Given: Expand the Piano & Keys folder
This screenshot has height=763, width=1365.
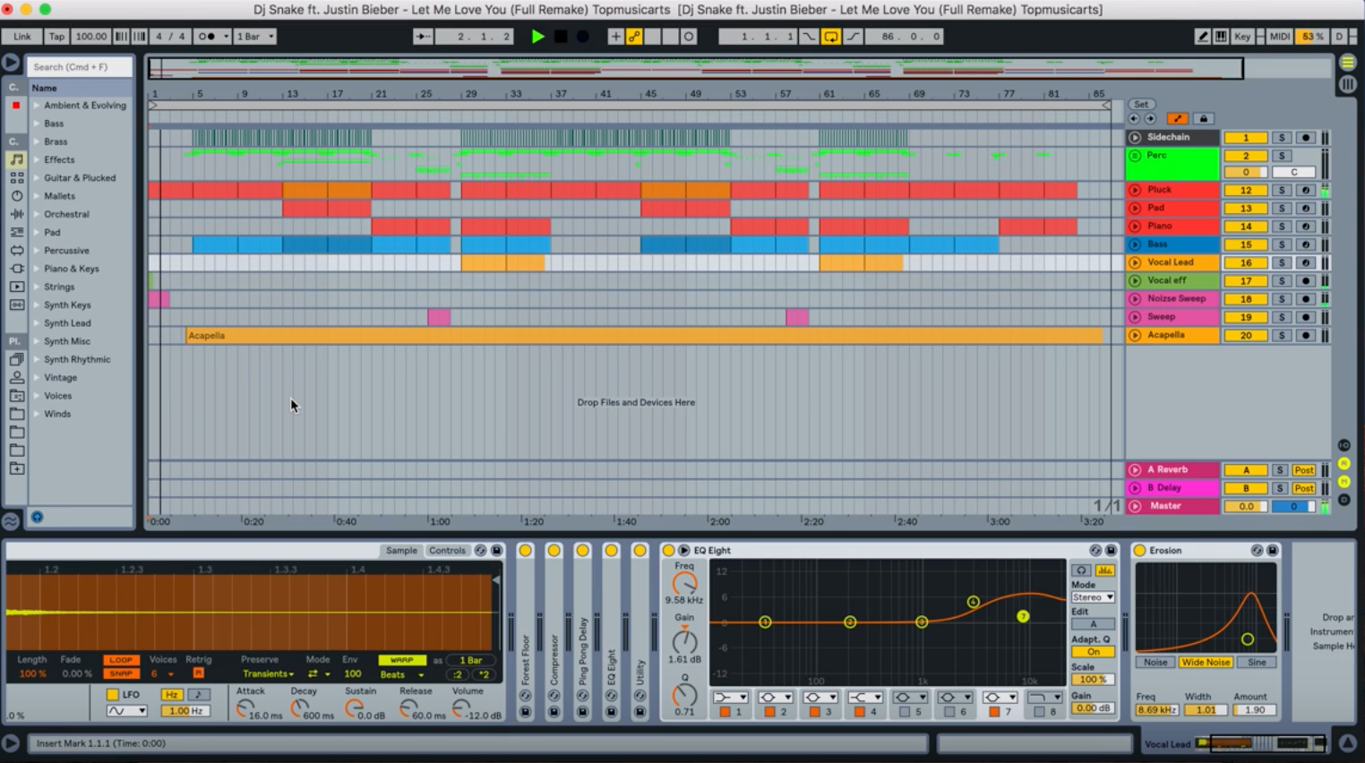Looking at the screenshot, I should [x=37, y=269].
